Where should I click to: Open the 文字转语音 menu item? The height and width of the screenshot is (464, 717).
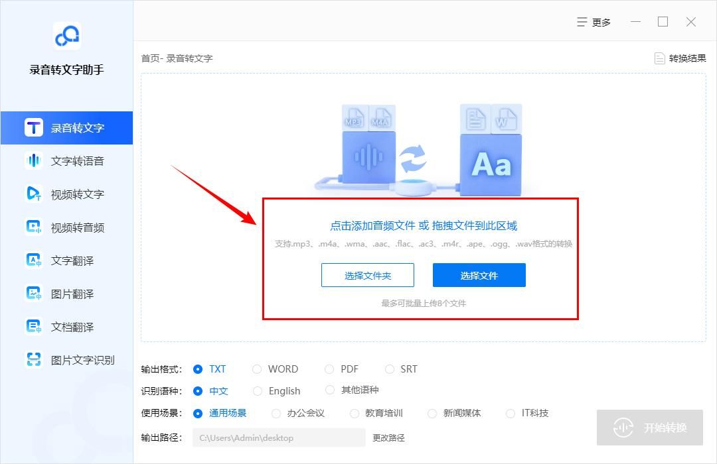[67, 161]
